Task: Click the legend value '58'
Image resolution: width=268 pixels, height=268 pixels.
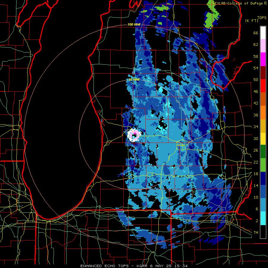Action: [256, 56]
